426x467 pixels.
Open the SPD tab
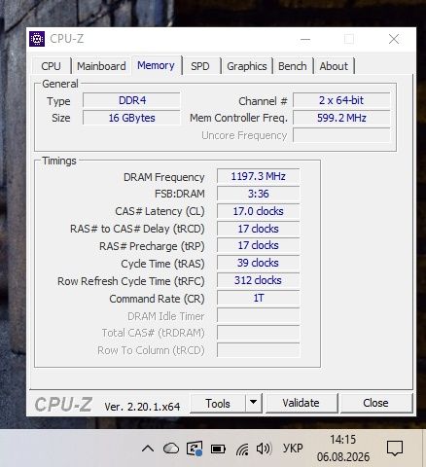click(x=200, y=66)
